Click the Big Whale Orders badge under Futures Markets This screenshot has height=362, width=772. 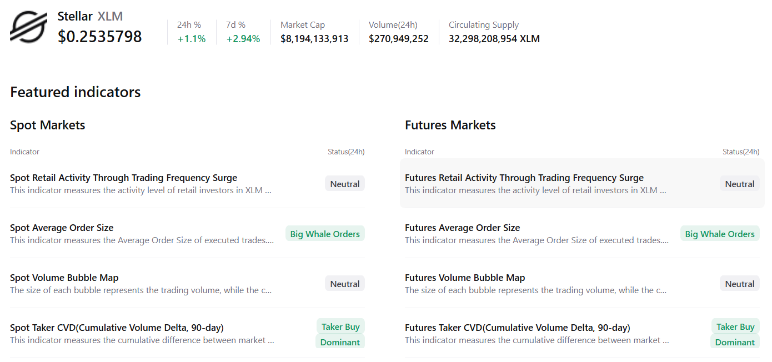720,233
